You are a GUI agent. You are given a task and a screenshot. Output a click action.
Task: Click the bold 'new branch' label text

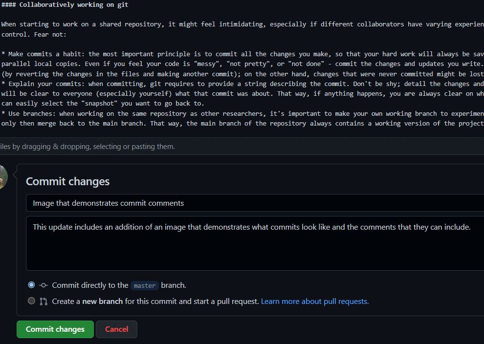click(103, 301)
